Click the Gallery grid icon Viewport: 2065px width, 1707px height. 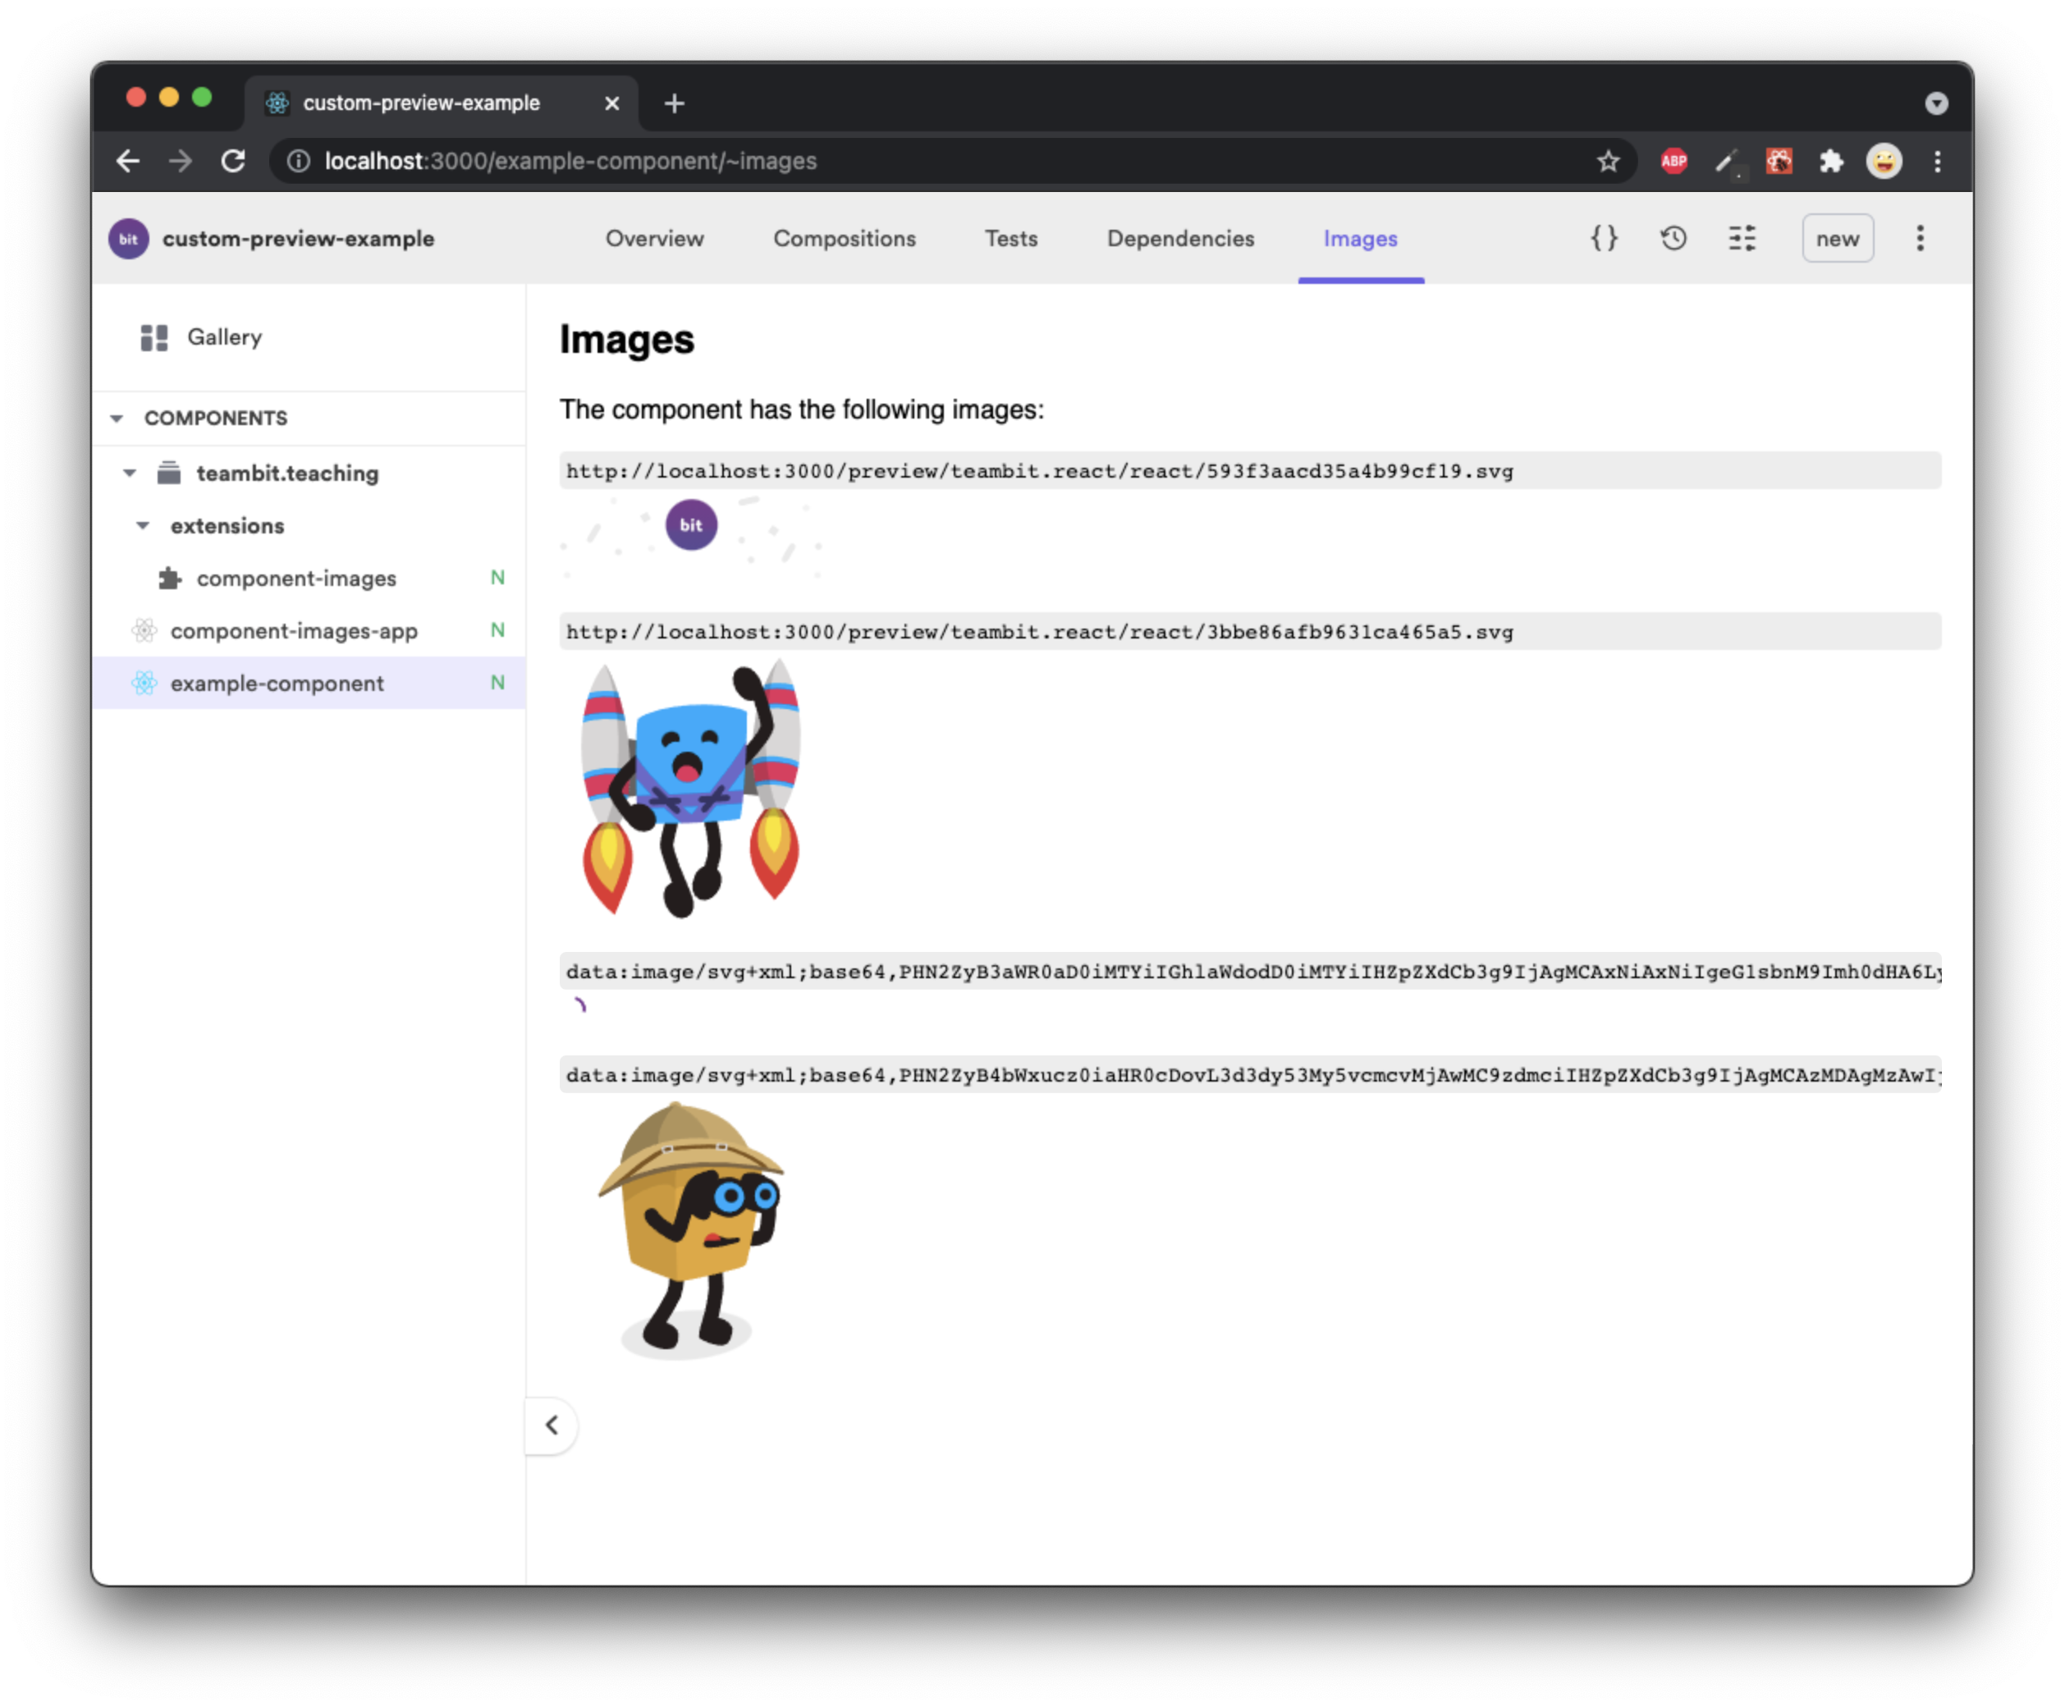pyautogui.click(x=154, y=337)
